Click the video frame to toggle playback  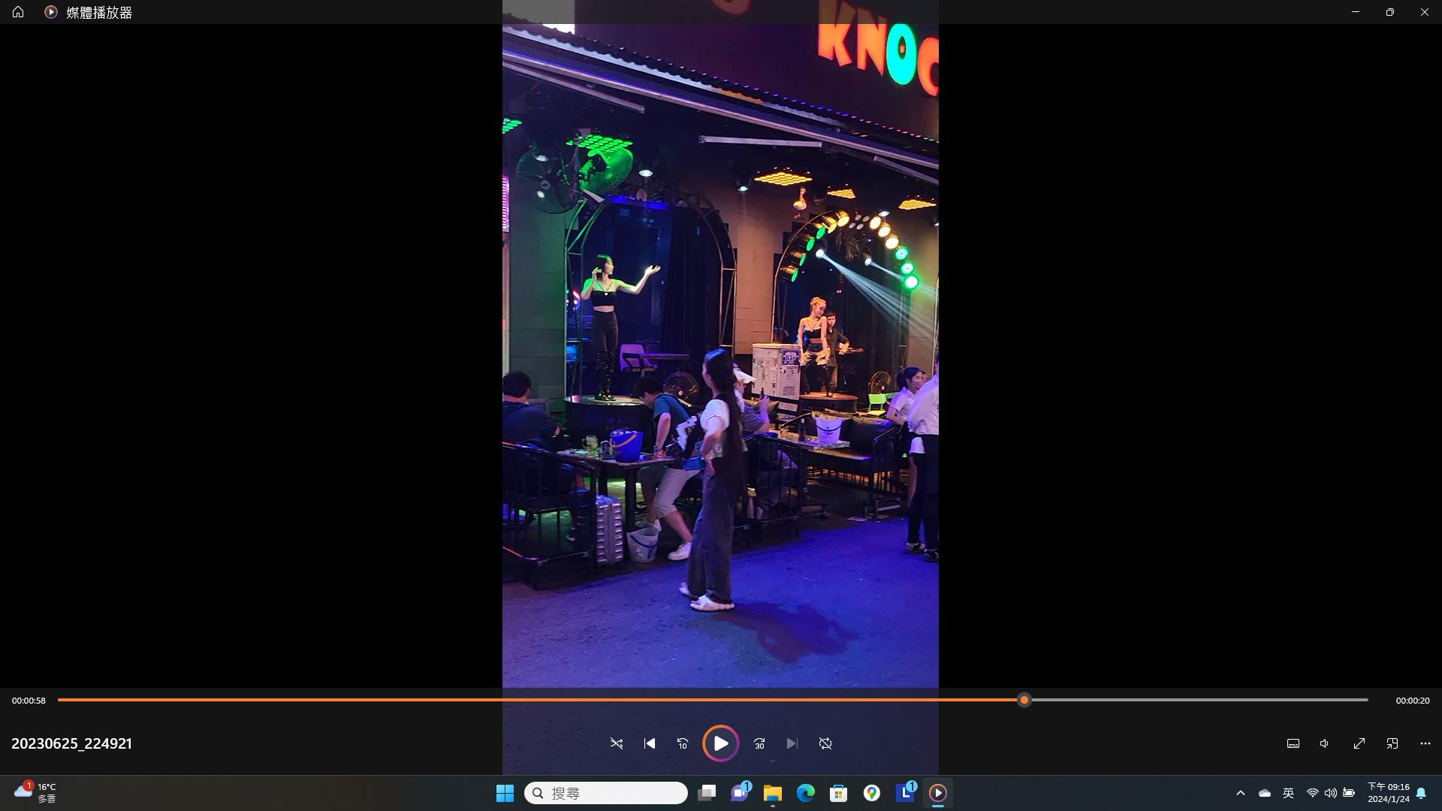(720, 356)
